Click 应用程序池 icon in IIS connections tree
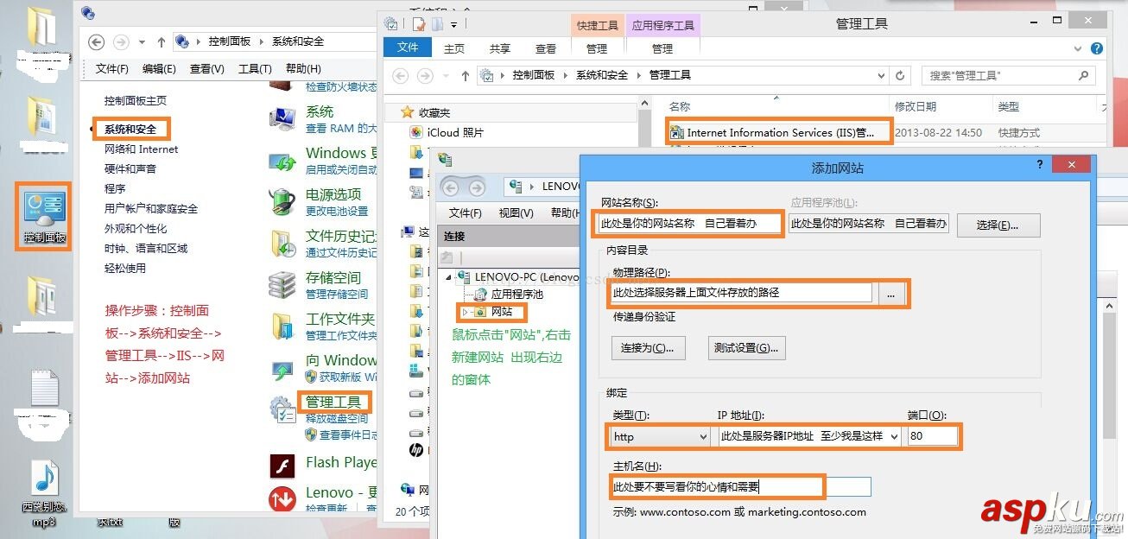The height and width of the screenshot is (539, 1128). (x=481, y=295)
